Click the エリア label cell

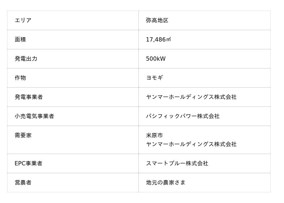tap(23, 21)
